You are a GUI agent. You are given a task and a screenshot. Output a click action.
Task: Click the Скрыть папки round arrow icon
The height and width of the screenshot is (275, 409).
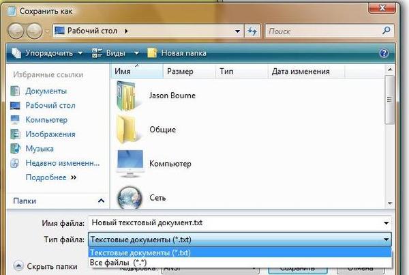click(18, 266)
